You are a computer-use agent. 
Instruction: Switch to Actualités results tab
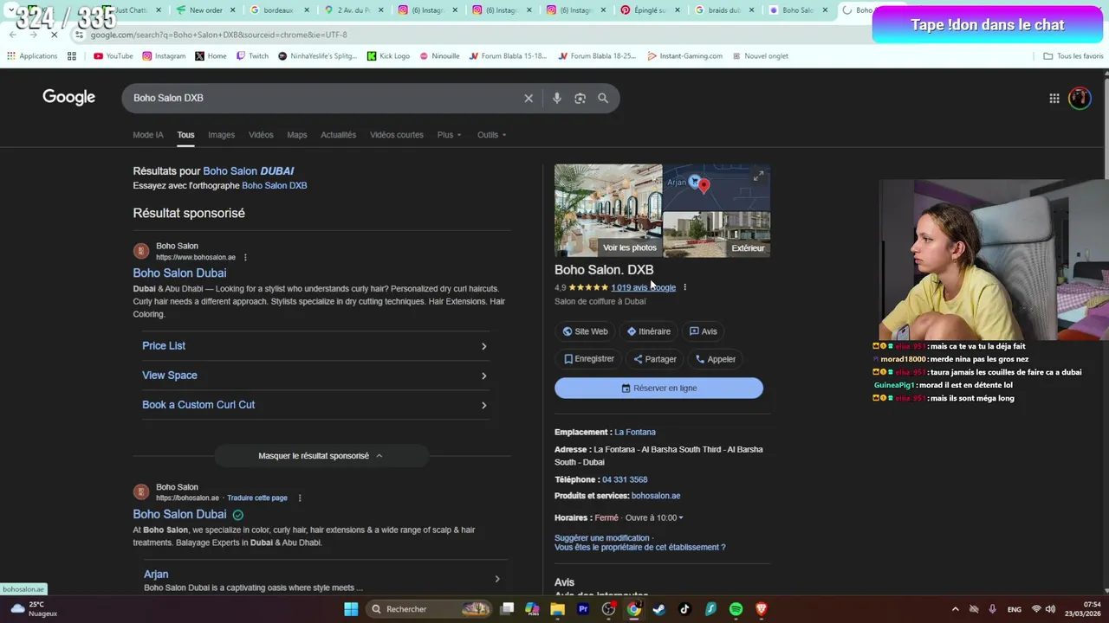pyautogui.click(x=338, y=135)
